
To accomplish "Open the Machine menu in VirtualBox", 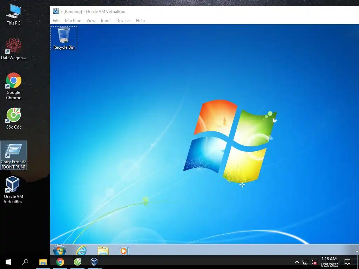I will (x=73, y=21).
